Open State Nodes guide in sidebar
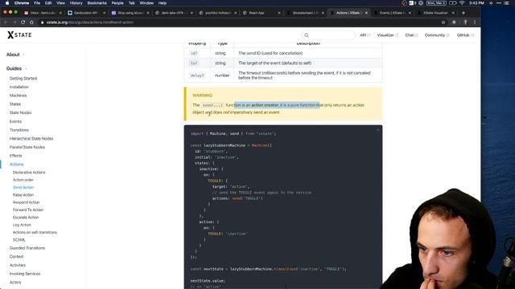This screenshot has width=515, height=289. tap(20, 112)
